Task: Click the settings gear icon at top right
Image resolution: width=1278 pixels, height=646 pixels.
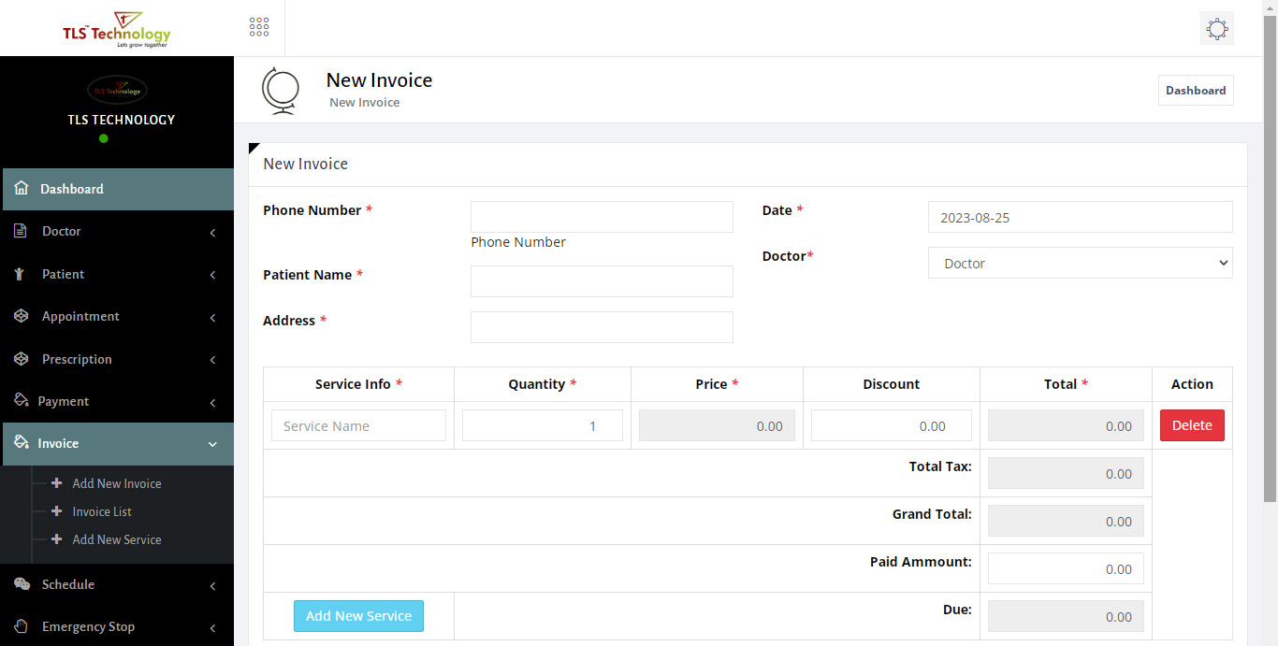Action: click(x=1216, y=29)
